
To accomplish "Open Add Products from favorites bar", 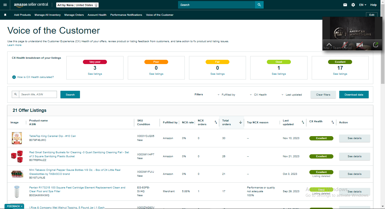I will coord(22,15).
